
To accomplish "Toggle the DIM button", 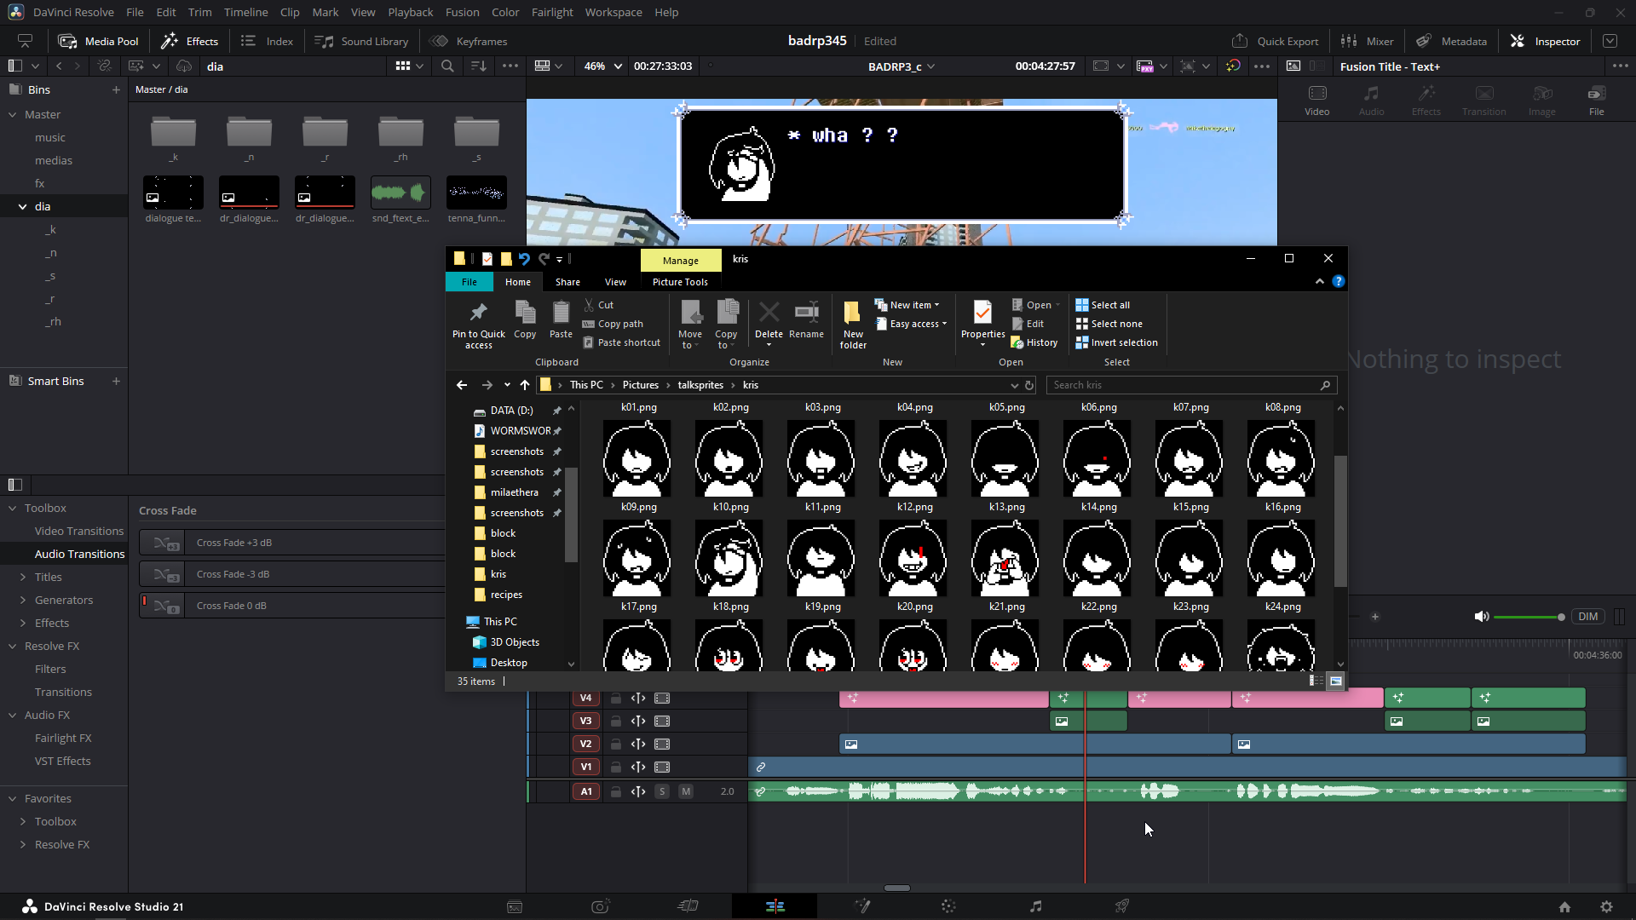I will tap(1588, 617).
